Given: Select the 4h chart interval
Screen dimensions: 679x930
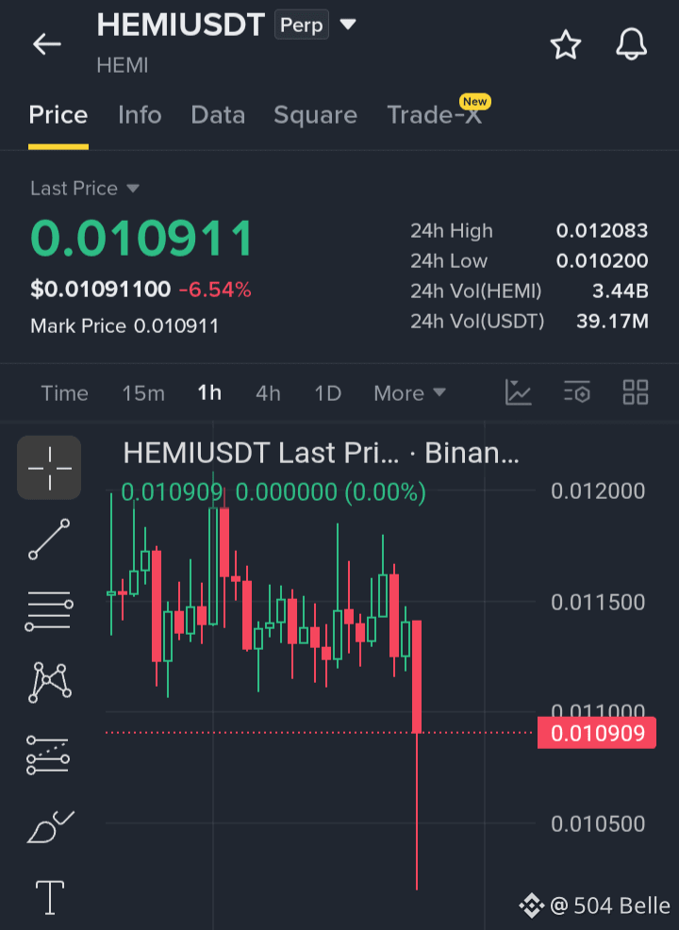Looking at the screenshot, I should (x=268, y=393).
